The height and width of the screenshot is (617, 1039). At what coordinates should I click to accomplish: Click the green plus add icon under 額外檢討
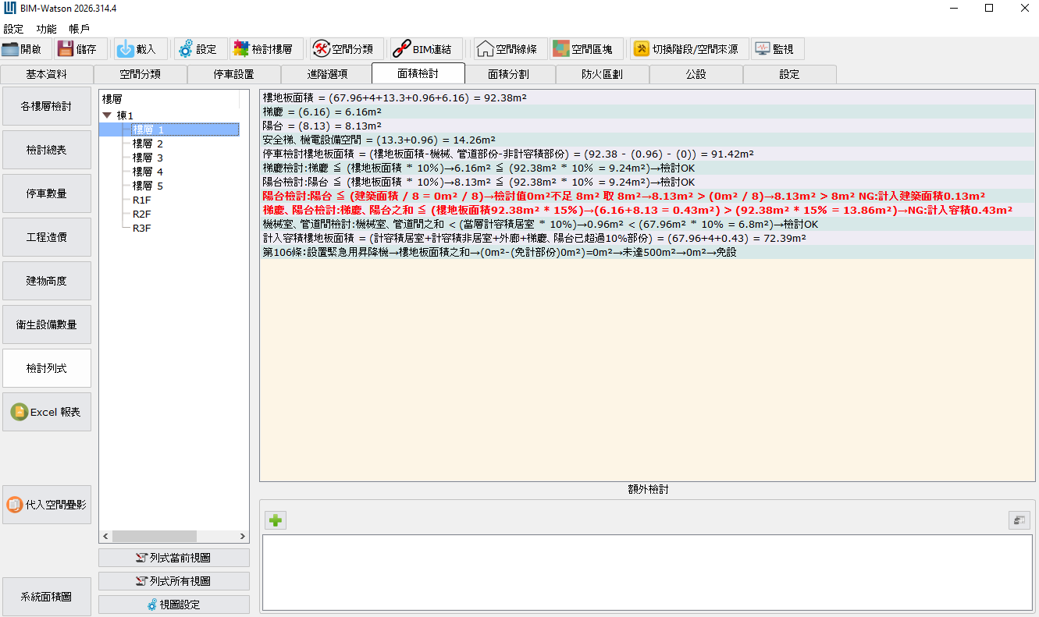[276, 520]
